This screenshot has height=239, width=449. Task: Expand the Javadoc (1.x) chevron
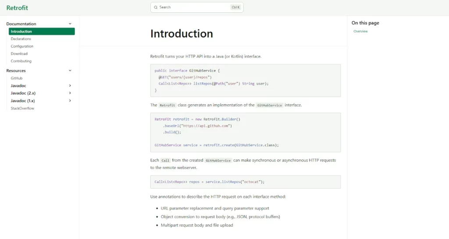(70, 101)
